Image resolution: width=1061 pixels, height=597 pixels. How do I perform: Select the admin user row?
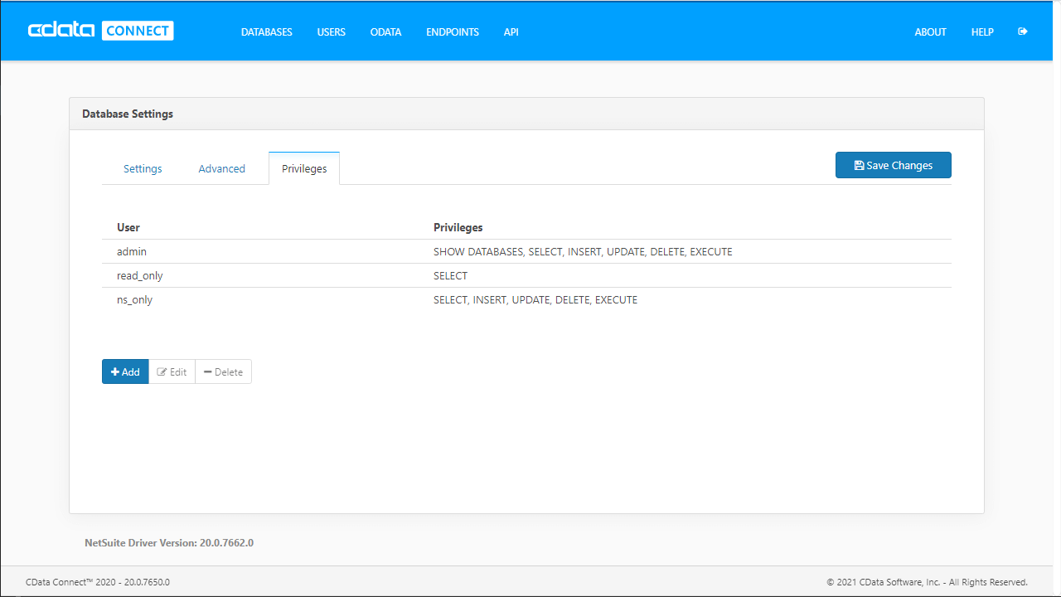(132, 251)
